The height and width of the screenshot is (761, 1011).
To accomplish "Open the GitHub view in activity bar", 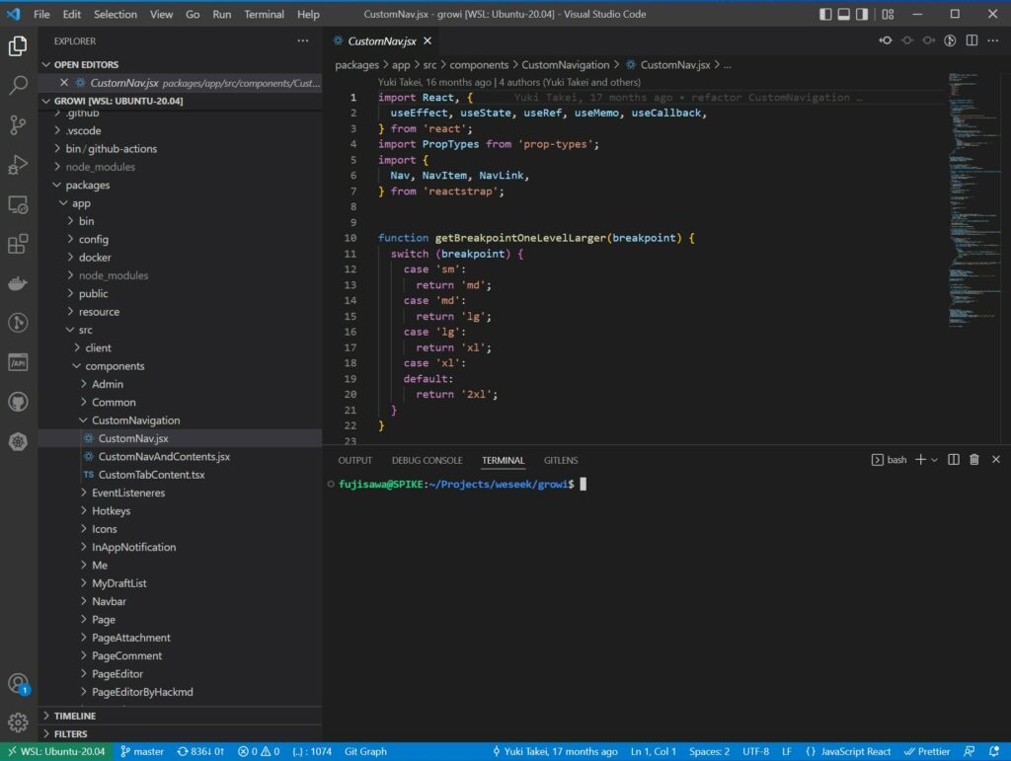I will click(18, 402).
